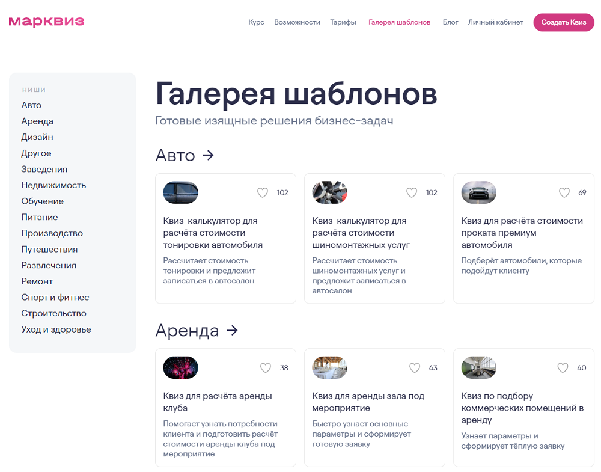Open Тарифы in the top navigation
This screenshot has width=601, height=472.
tap(343, 22)
